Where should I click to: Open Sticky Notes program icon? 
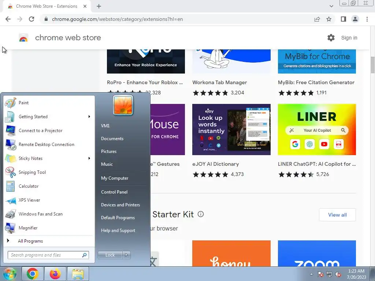[10, 158]
